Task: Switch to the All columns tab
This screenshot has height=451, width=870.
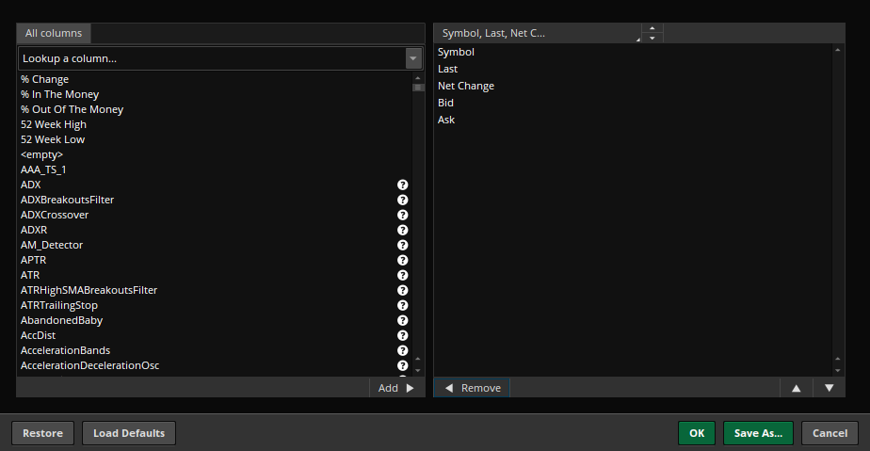Action: point(54,33)
